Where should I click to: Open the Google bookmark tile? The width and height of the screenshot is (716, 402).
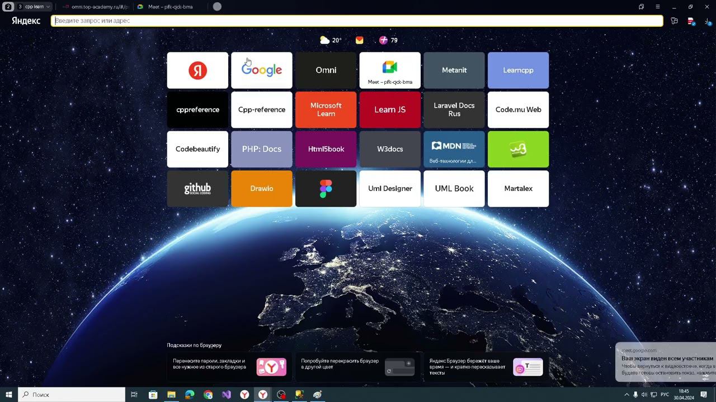pos(262,70)
